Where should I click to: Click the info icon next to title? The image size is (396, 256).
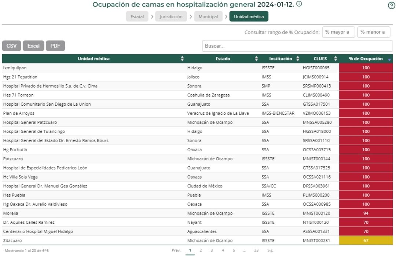point(299,4)
